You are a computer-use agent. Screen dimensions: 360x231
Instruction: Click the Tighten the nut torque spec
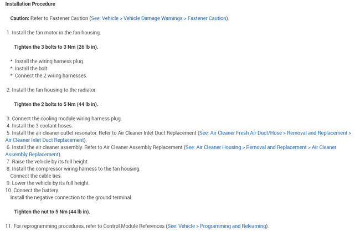(52, 212)
